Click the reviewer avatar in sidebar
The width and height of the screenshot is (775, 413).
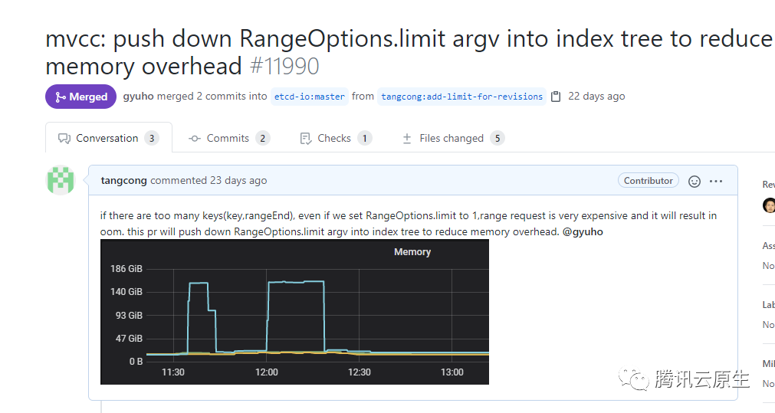pyautogui.click(x=769, y=205)
